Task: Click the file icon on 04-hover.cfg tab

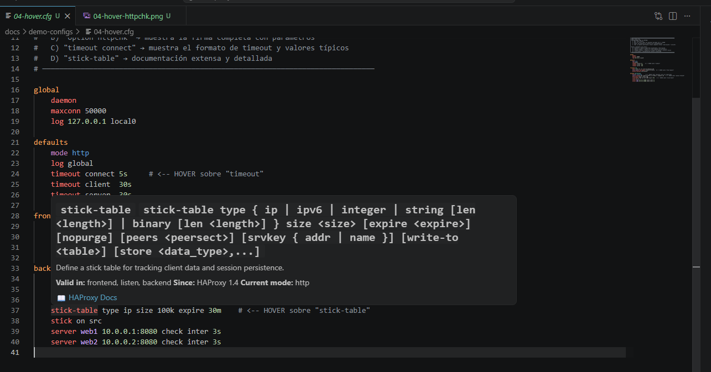Action: pos(8,16)
